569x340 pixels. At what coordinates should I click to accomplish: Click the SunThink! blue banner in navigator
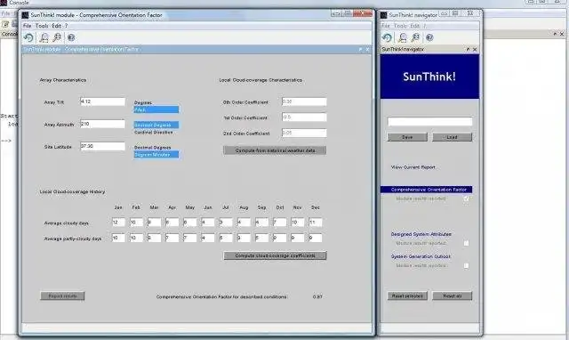click(429, 77)
